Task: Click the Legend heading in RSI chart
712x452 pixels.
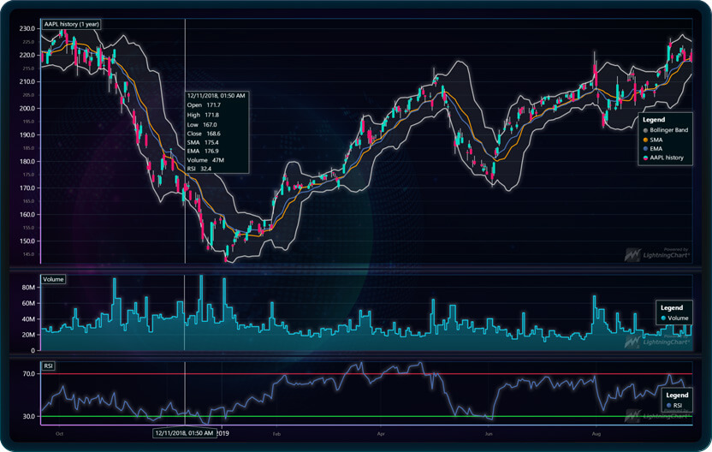Action: pos(677,395)
